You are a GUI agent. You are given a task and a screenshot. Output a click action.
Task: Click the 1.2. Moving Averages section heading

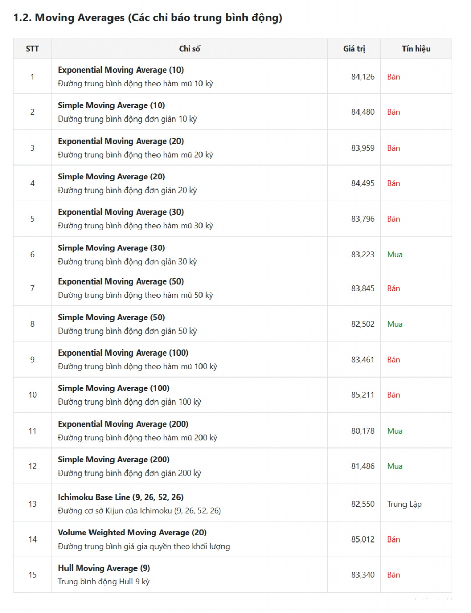tap(148, 18)
